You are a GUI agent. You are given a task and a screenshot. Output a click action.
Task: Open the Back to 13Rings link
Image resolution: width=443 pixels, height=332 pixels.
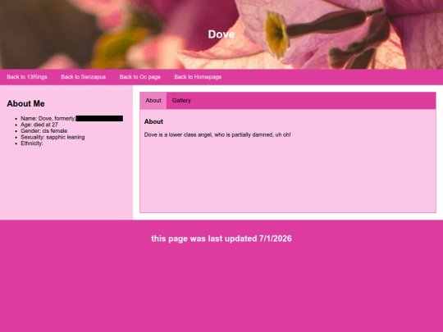[x=27, y=77]
